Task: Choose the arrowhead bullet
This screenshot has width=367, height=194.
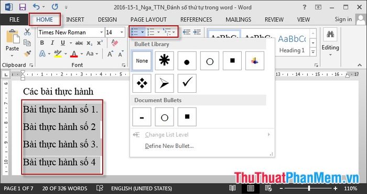Action: tap(164, 83)
